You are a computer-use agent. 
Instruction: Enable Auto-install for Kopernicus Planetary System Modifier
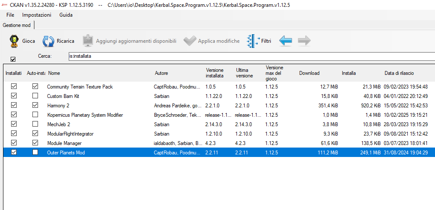[35, 115]
